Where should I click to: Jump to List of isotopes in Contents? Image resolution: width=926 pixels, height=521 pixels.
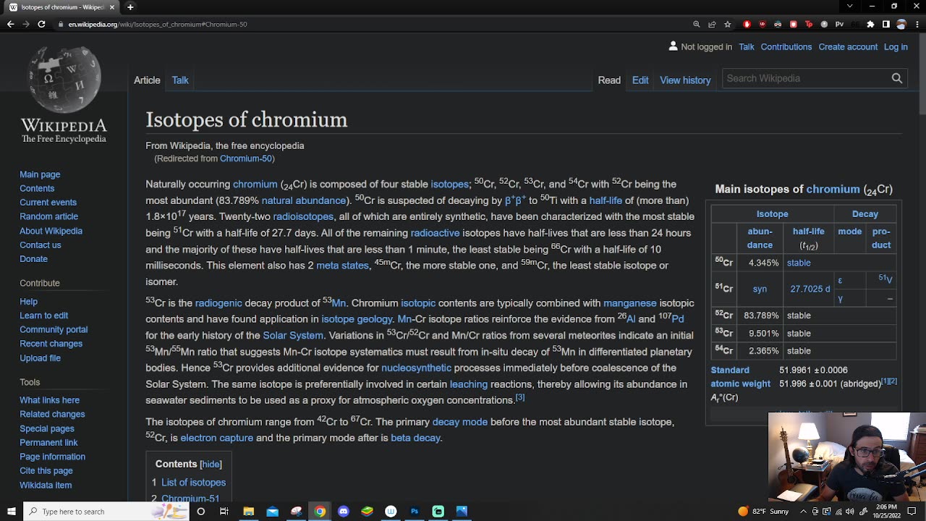tap(193, 483)
